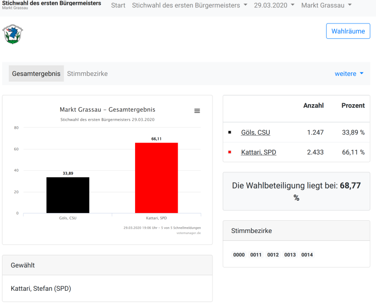The image size is (376, 303).
Task: Click the black Göls CSU legend square
Action: (230, 132)
